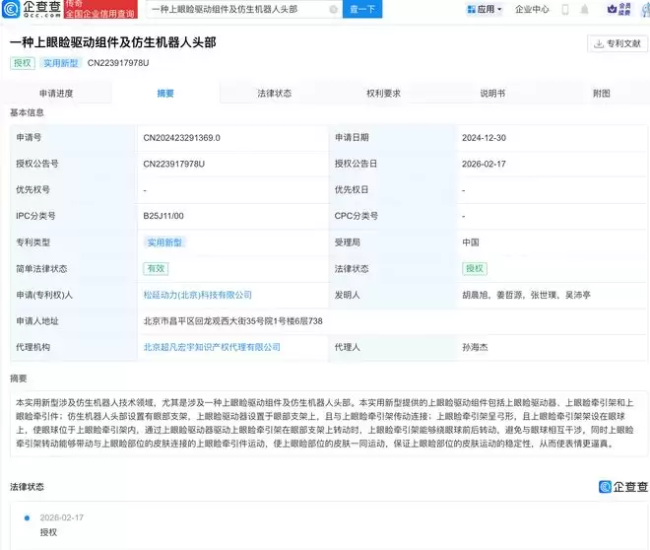Go to the 说明书 tab
This screenshot has height=550, width=650.
coord(492,94)
